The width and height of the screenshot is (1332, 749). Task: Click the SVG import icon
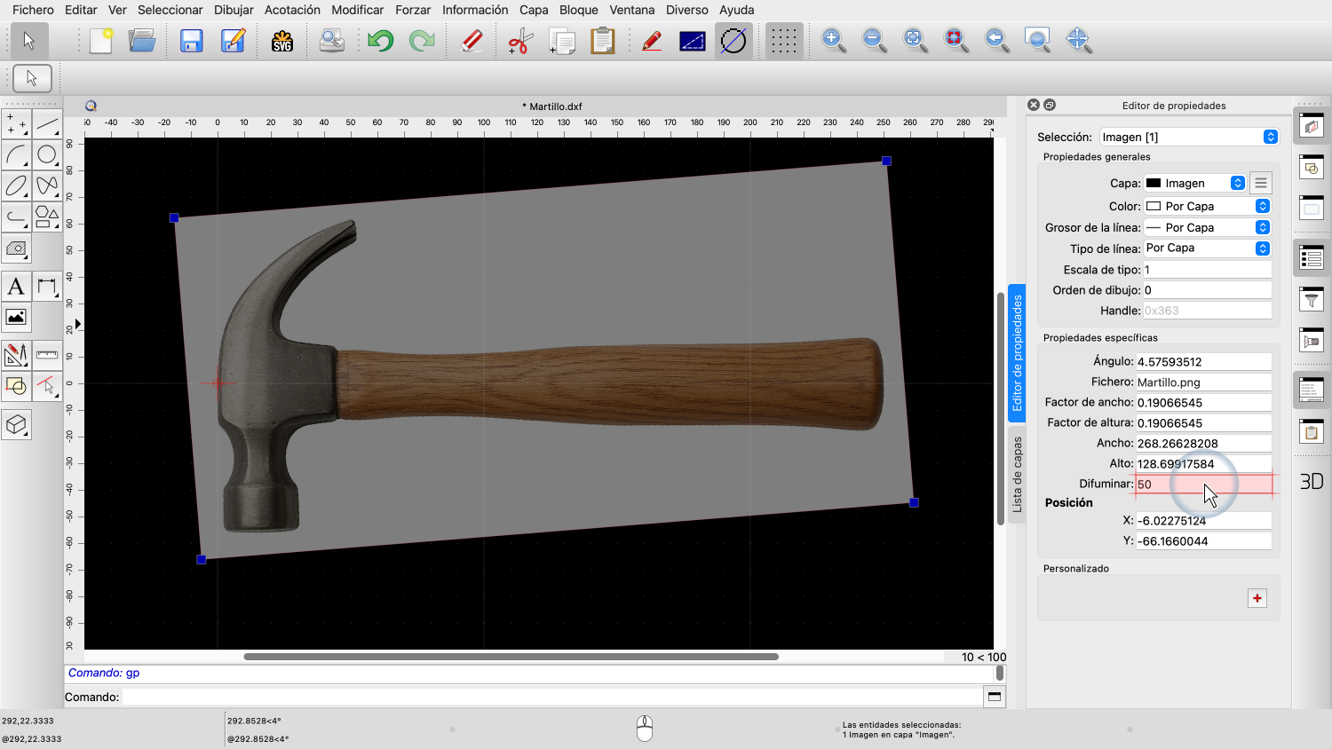282,41
